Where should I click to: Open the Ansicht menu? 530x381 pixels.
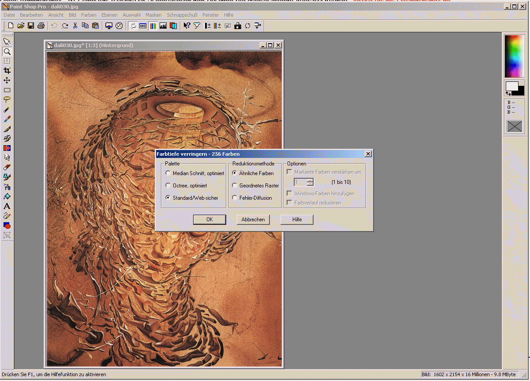click(x=56, y=15)
